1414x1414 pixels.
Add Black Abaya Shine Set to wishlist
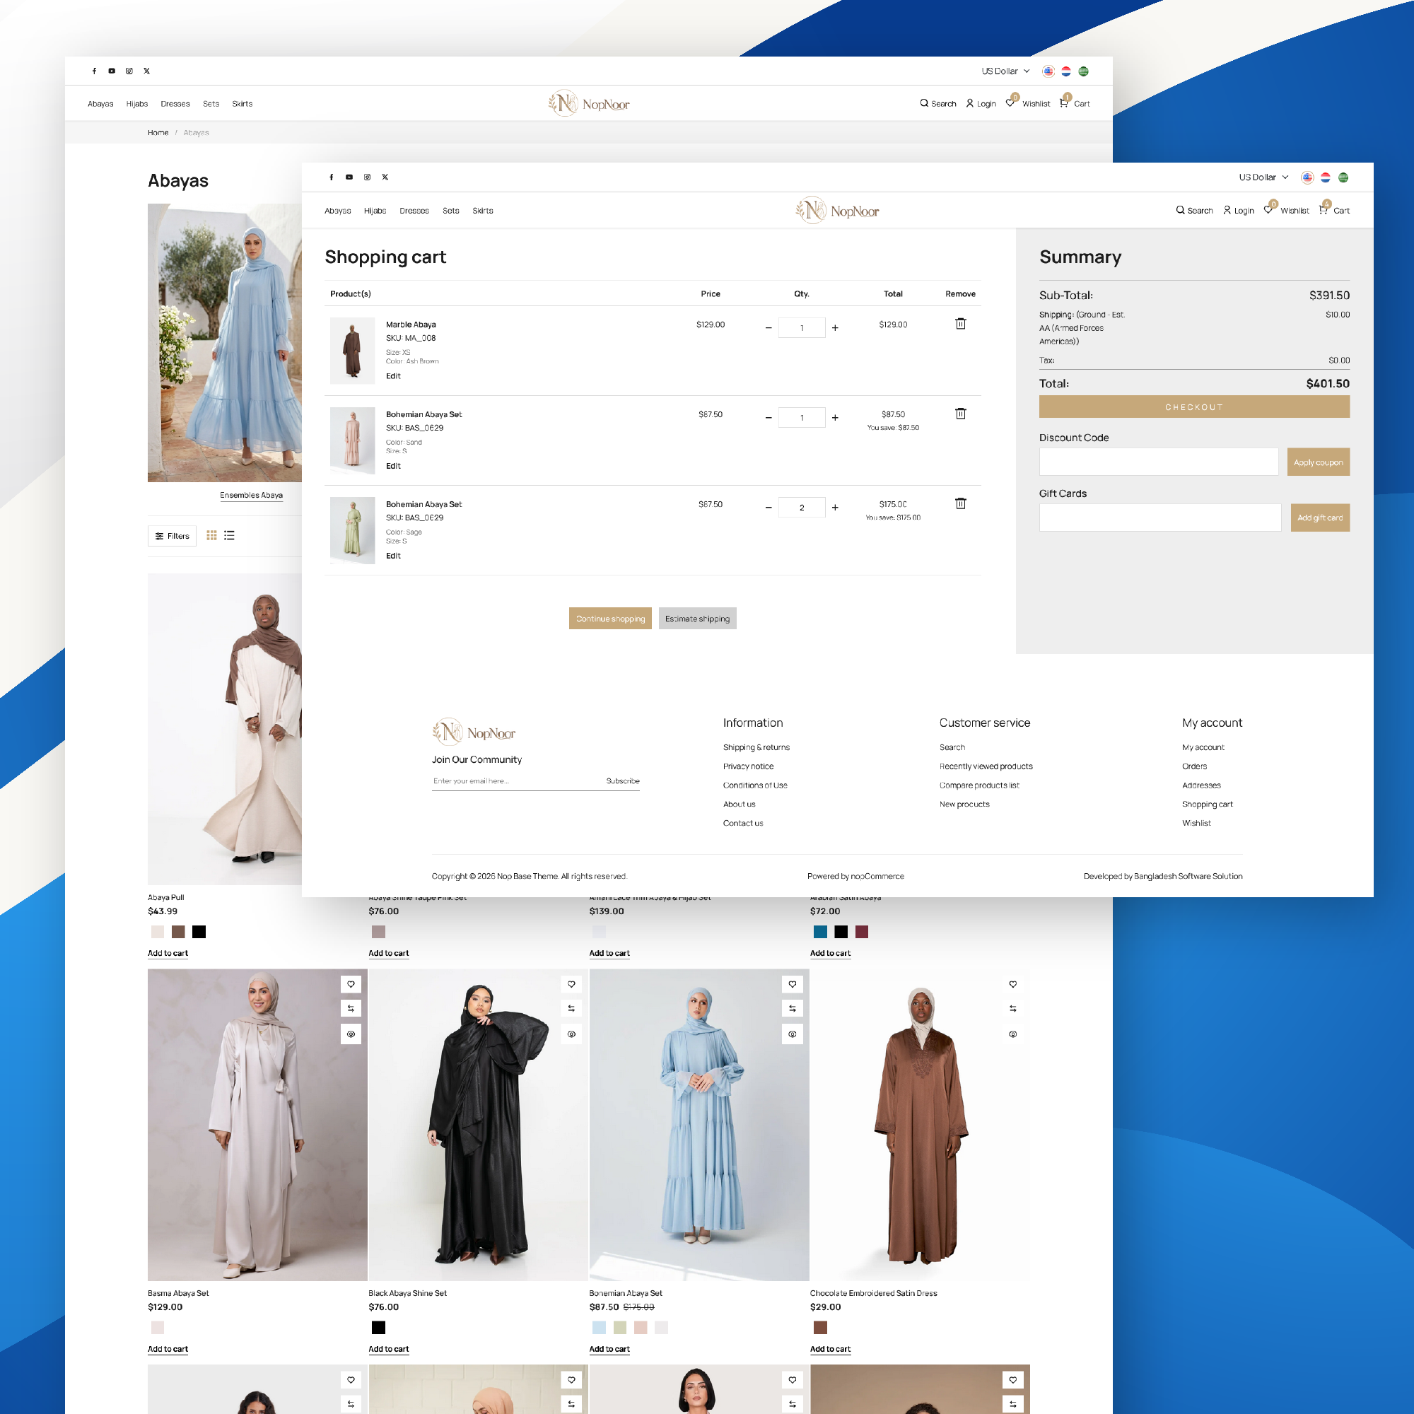pyautogui.click(x=571, y=984)
